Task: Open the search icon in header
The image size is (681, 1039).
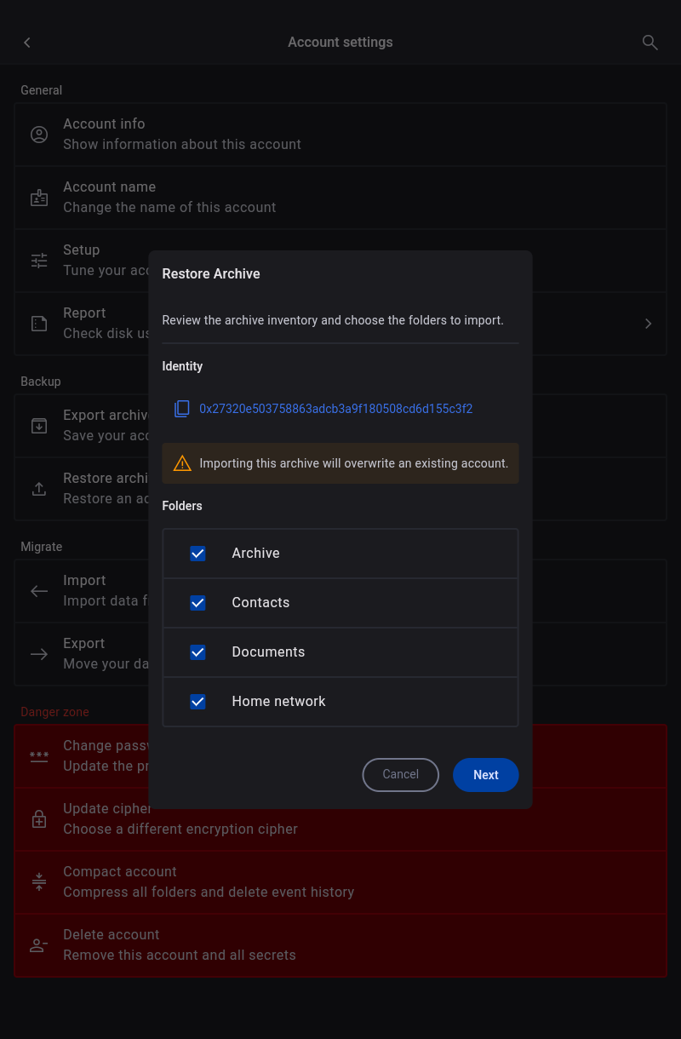Action: pos(650,43)
